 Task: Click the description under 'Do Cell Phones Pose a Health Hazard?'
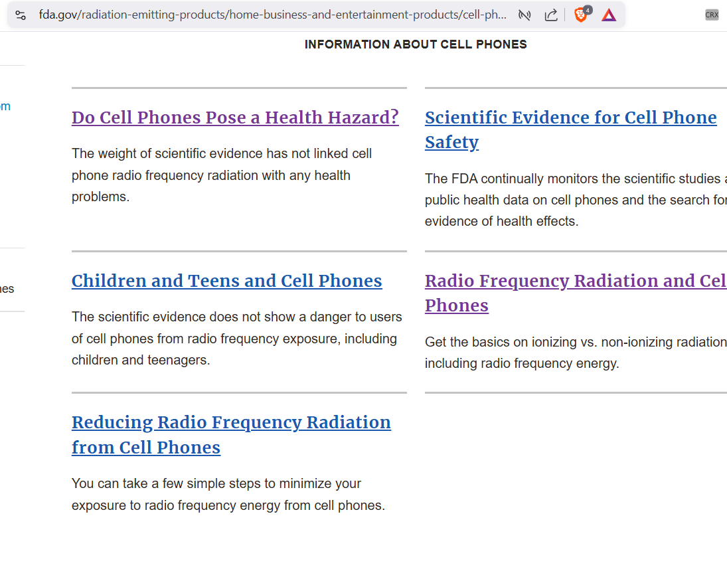[x=222, y=175]
